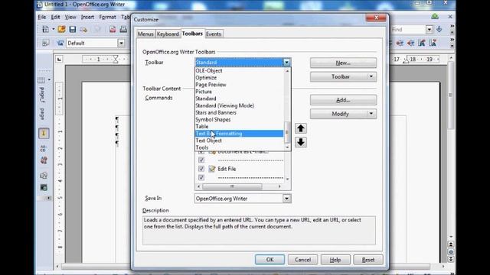Click the red AB icon under the AB-CD icon
Image resolution: width=490 pixels, height=275 pixels.
pyautogui.click(x=44, y=160)
